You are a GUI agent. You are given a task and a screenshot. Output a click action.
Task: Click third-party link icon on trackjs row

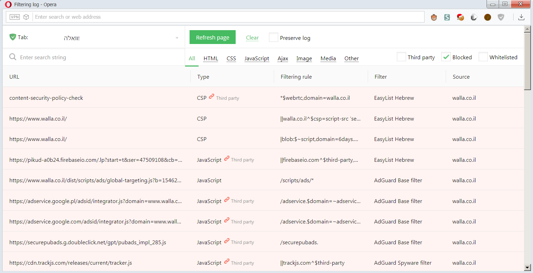coord(227,261)
